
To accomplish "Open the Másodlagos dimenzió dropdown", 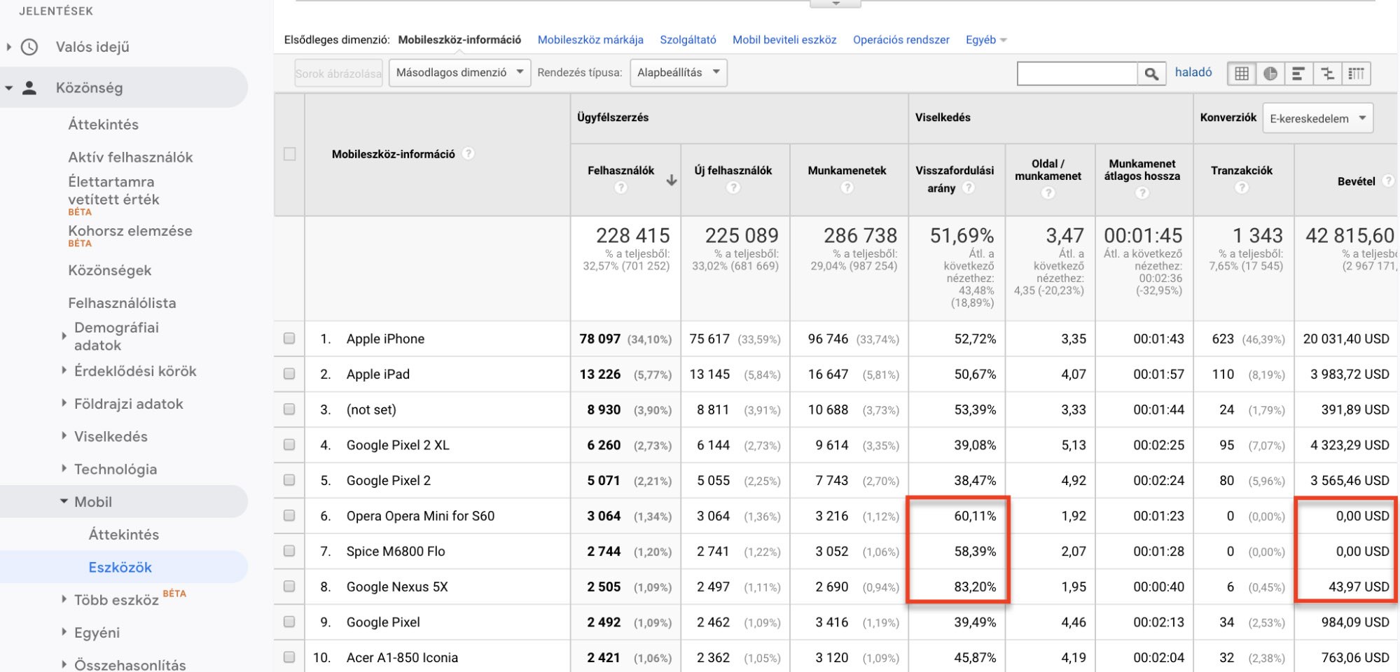I will 459,73.
